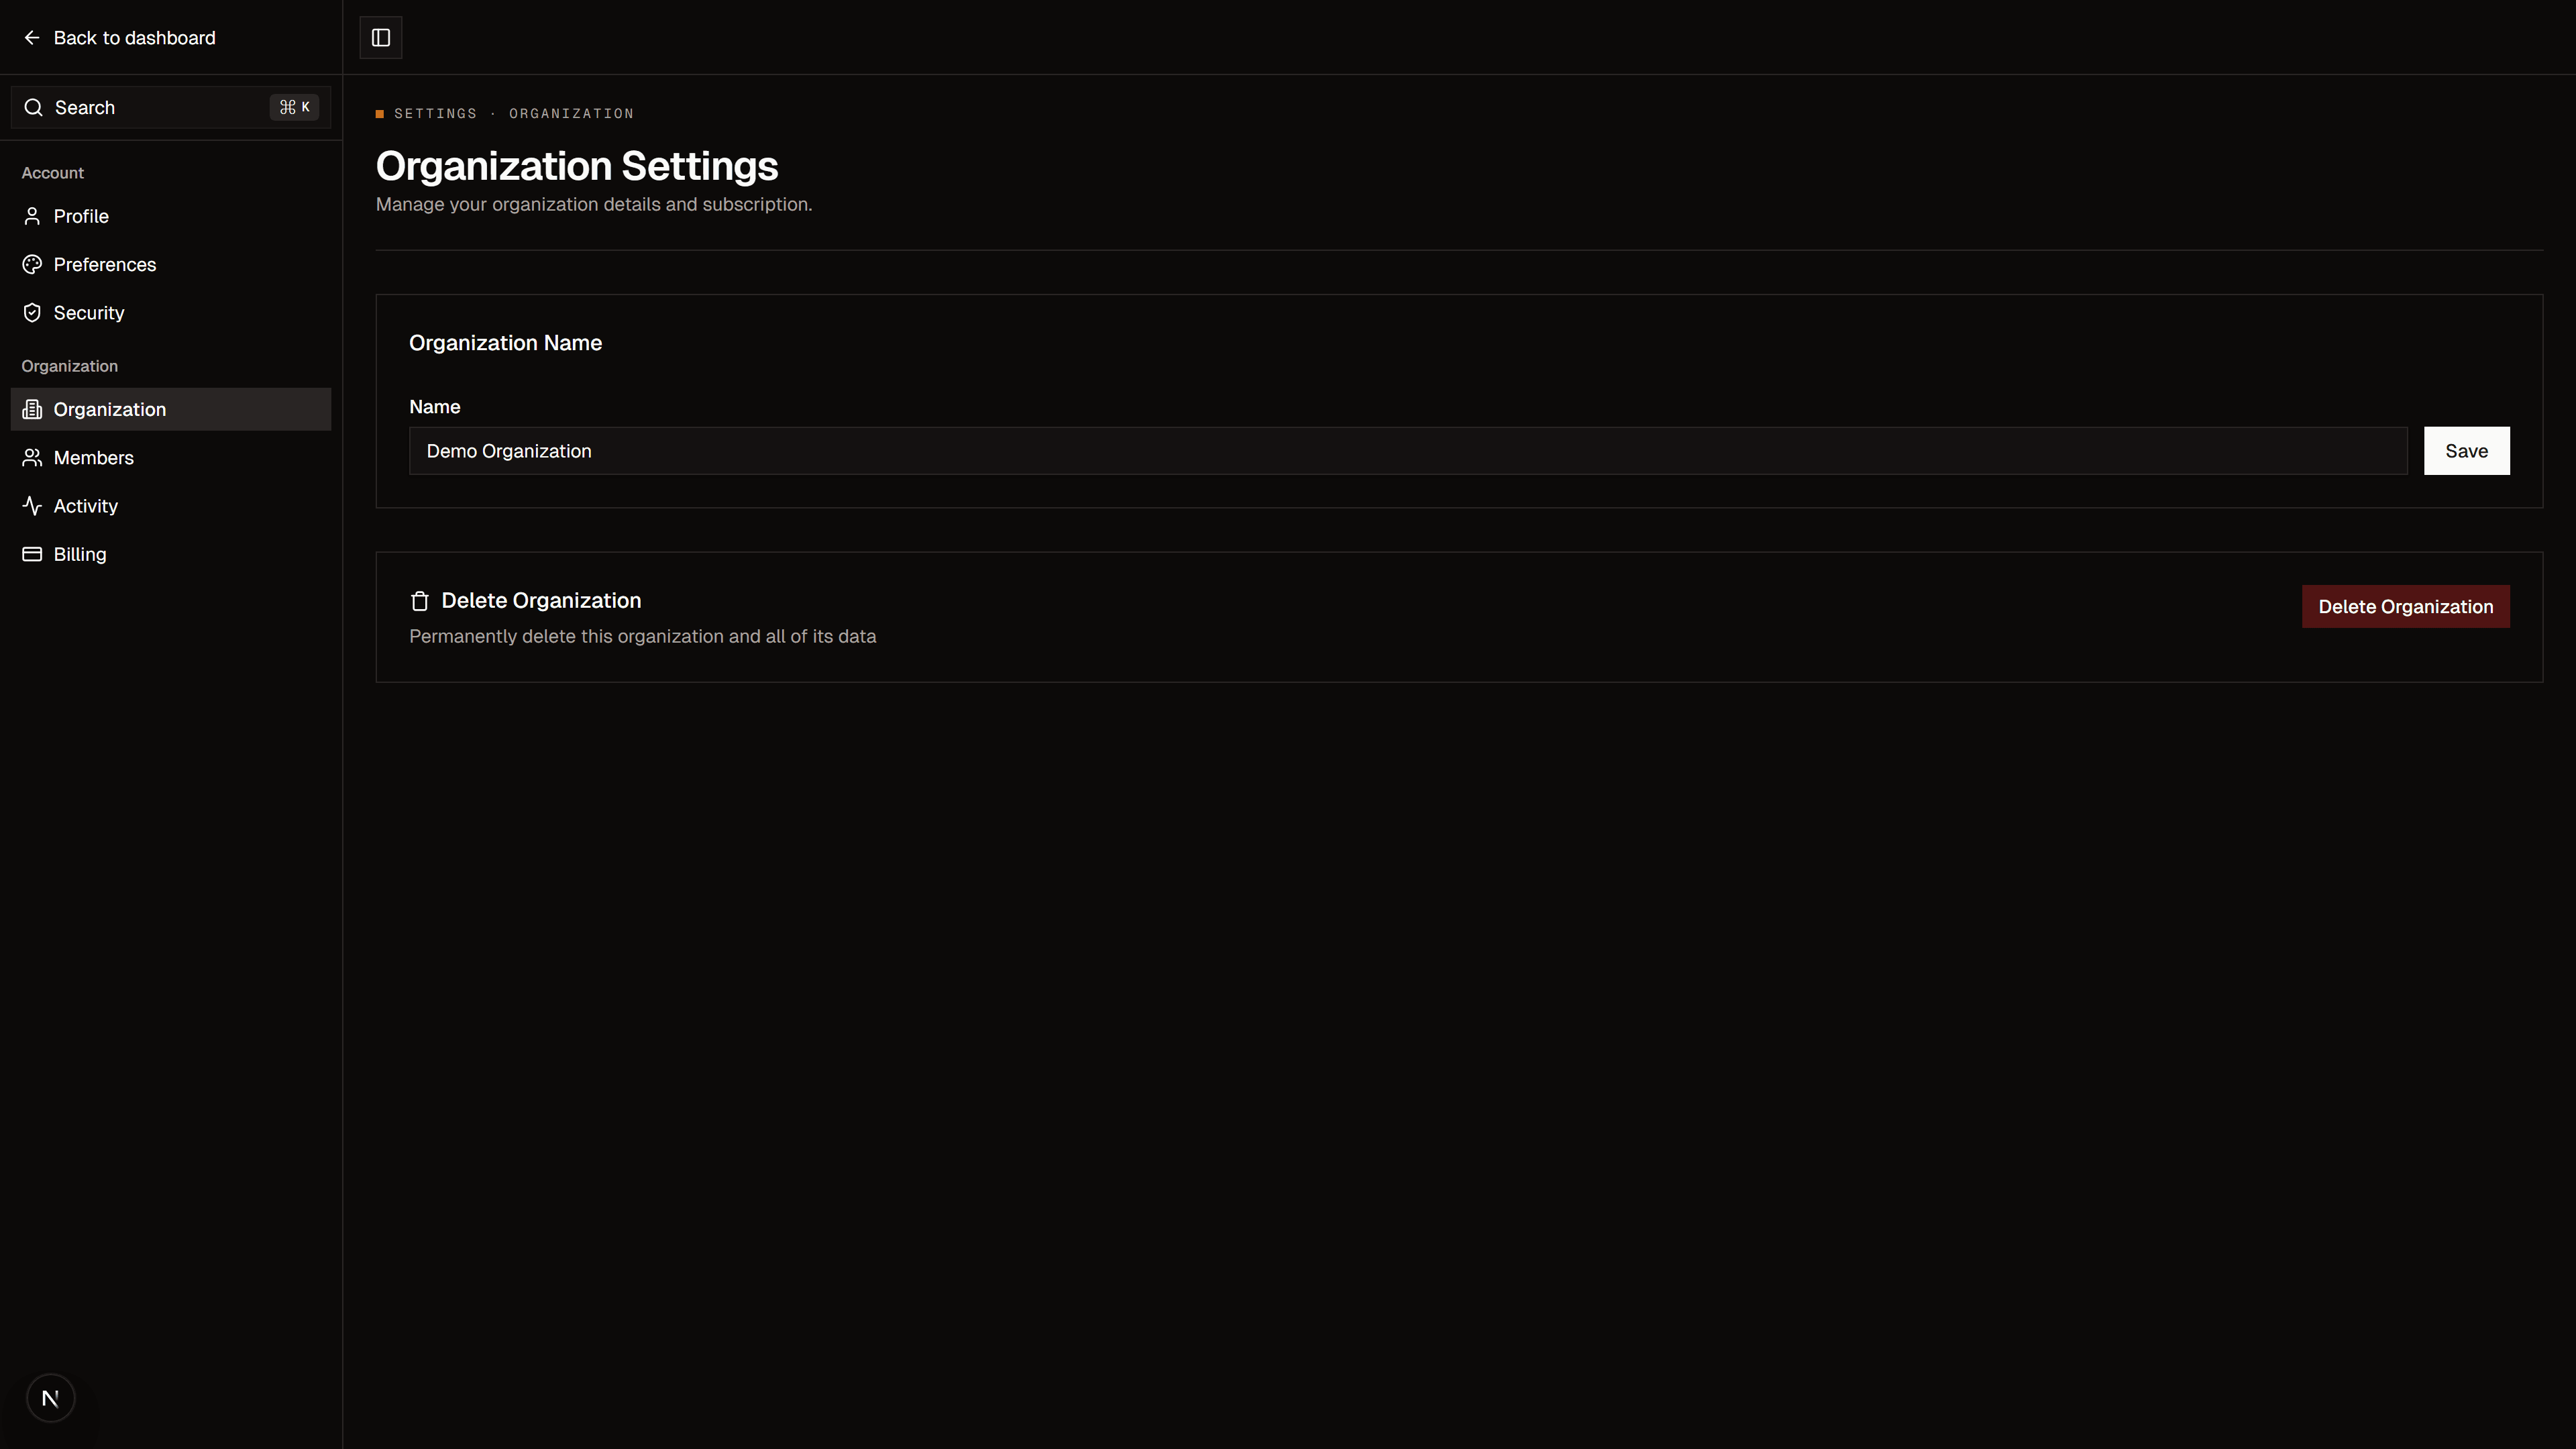Click the Activity pulse icon
Image resolution: width=2576 pixels, height=1449 pixels.
(32, 506)
